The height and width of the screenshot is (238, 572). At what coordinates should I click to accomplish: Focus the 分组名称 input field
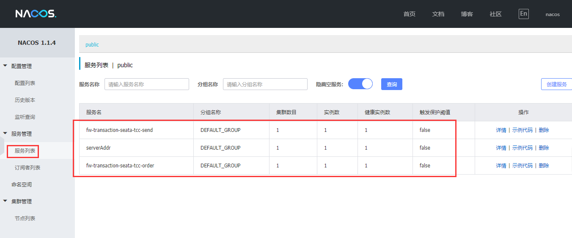[x=265, y=84]
